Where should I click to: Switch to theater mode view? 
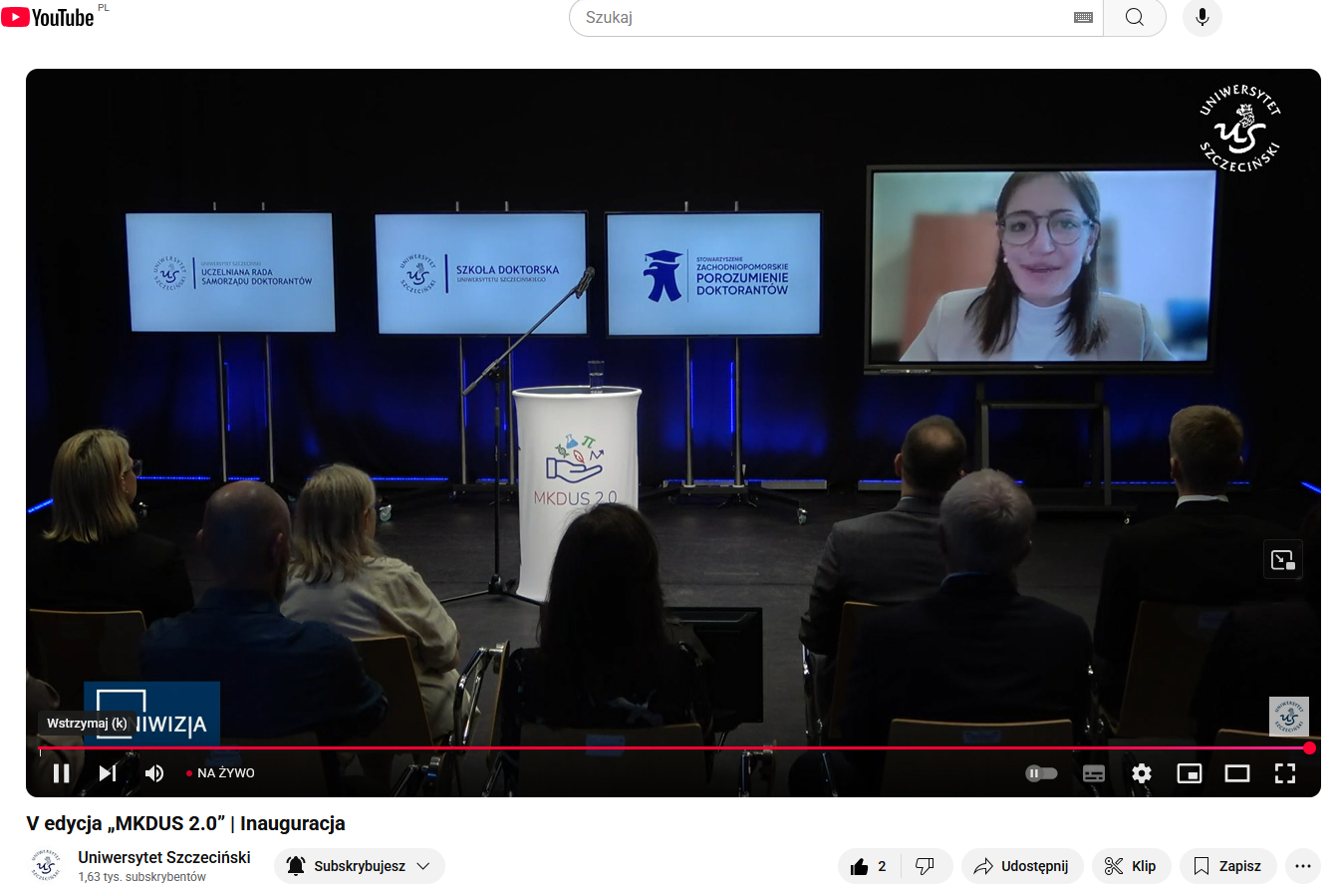(1236, 773)
